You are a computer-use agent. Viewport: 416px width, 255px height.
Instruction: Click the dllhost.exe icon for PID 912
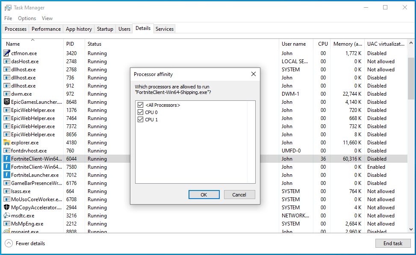click(7, 86)
